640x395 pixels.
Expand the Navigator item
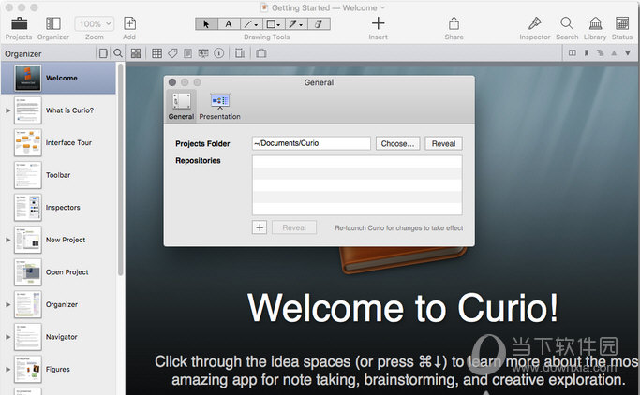pos(7,337)
